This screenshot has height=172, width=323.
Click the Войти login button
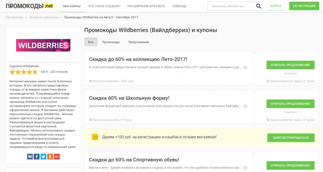pos(275,6)
